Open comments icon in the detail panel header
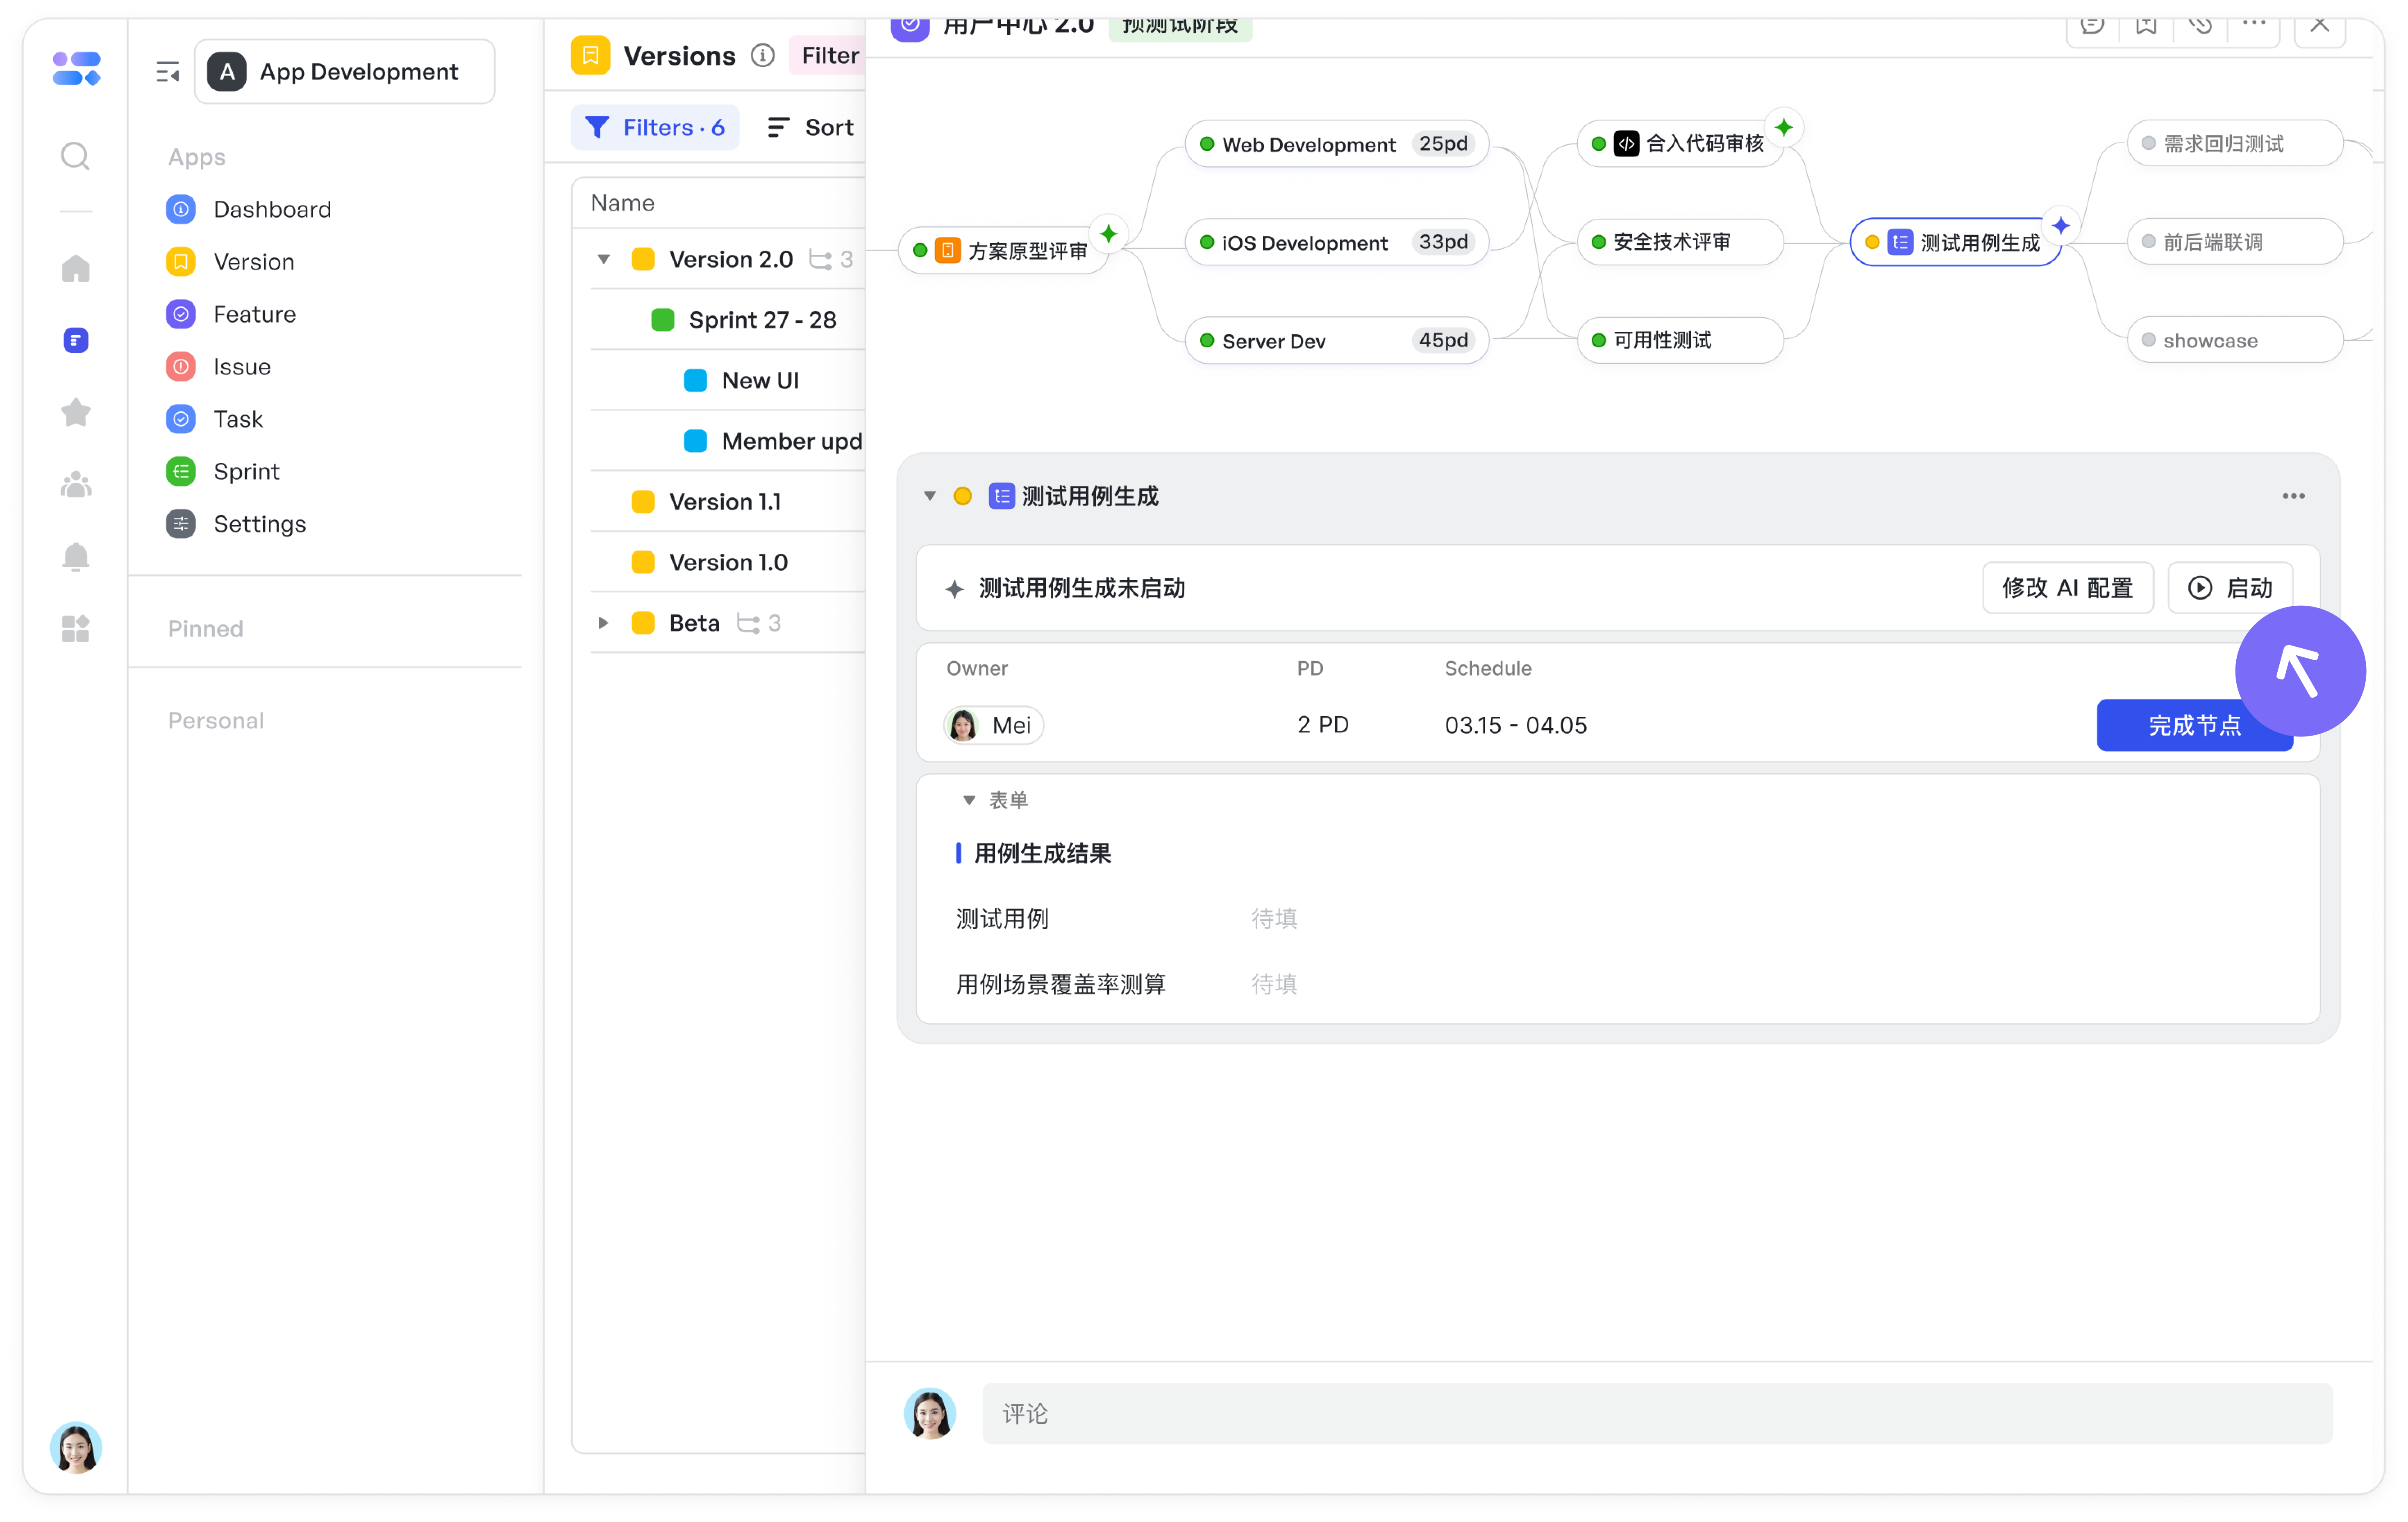This screenshot has height=1522, width=2408. [2092, 24]
